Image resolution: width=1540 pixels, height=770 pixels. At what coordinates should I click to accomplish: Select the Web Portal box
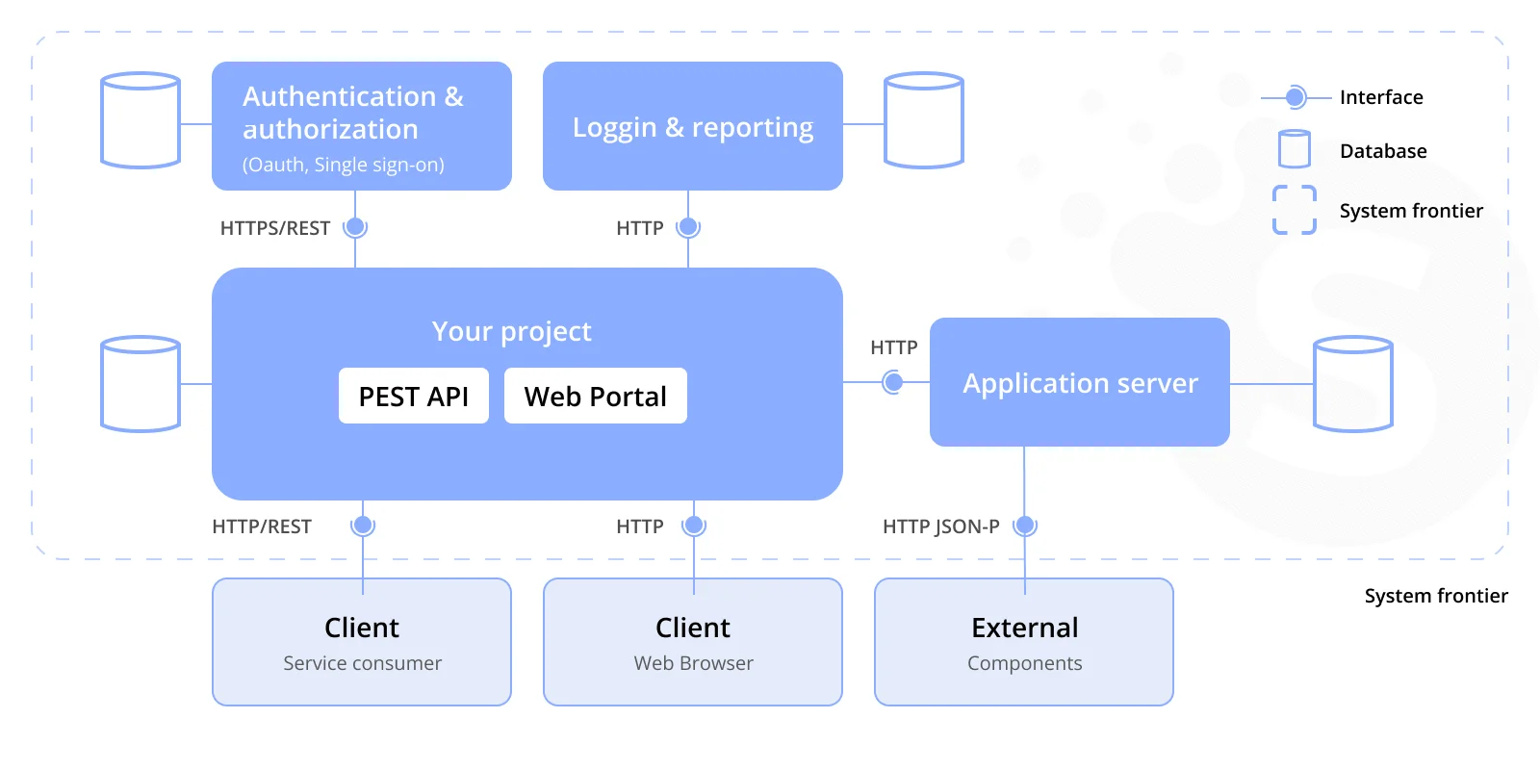click(596, 396)
